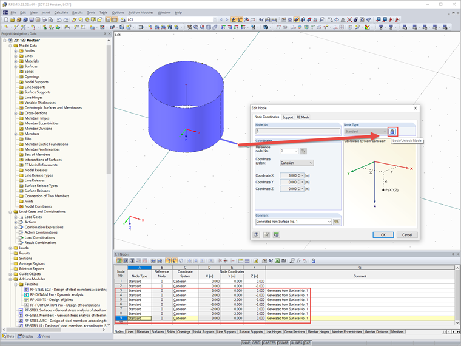Click the navigator horizontal scrollbar
This screenshot has width=461, height=346.
pyautogui.click(x=33, y=330)
